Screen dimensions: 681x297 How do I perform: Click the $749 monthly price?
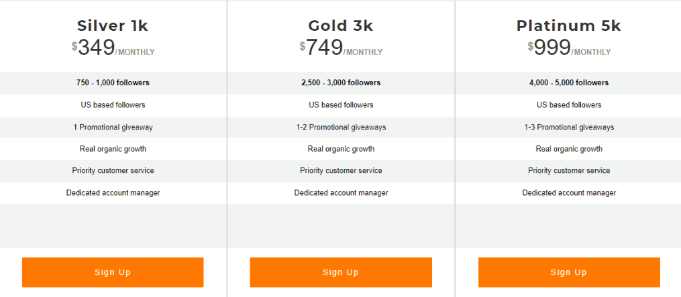pos(341,48)
